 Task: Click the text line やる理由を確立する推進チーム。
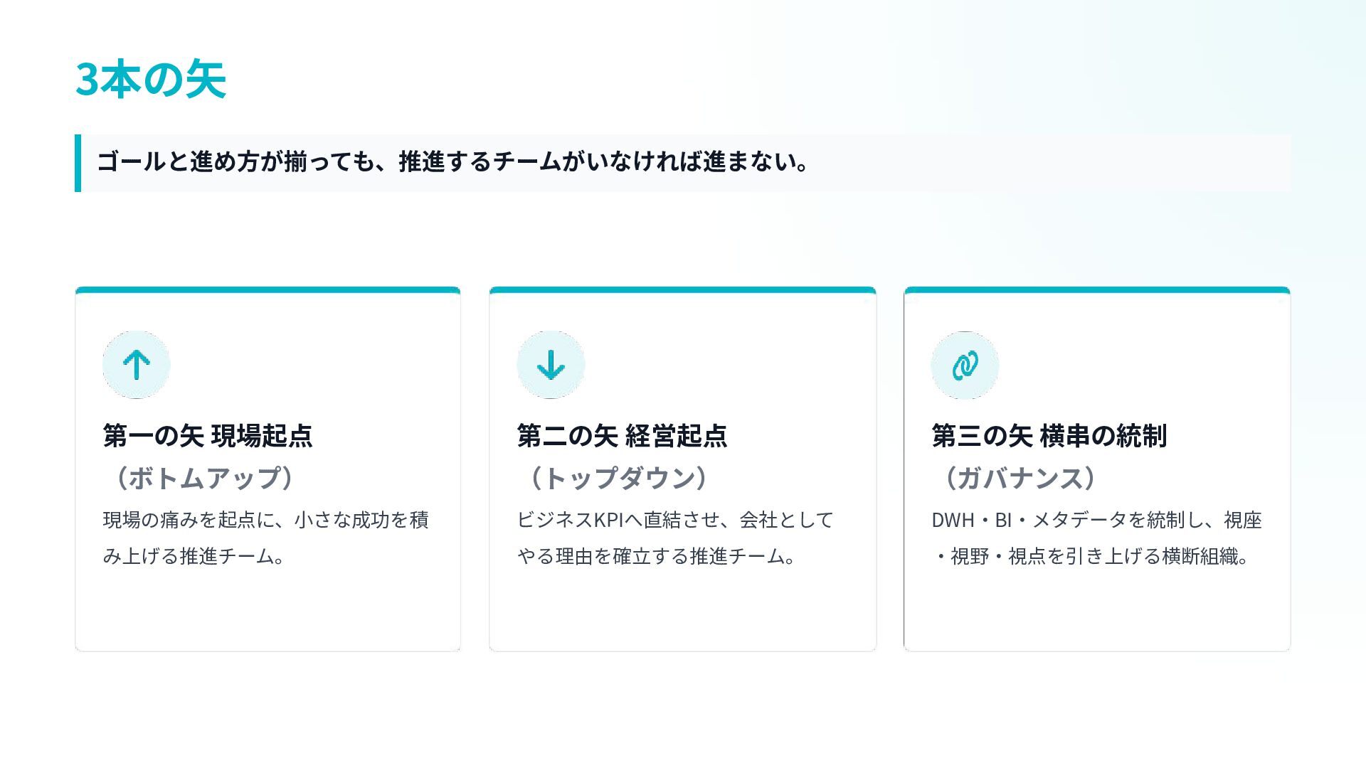tap(656, 556)
